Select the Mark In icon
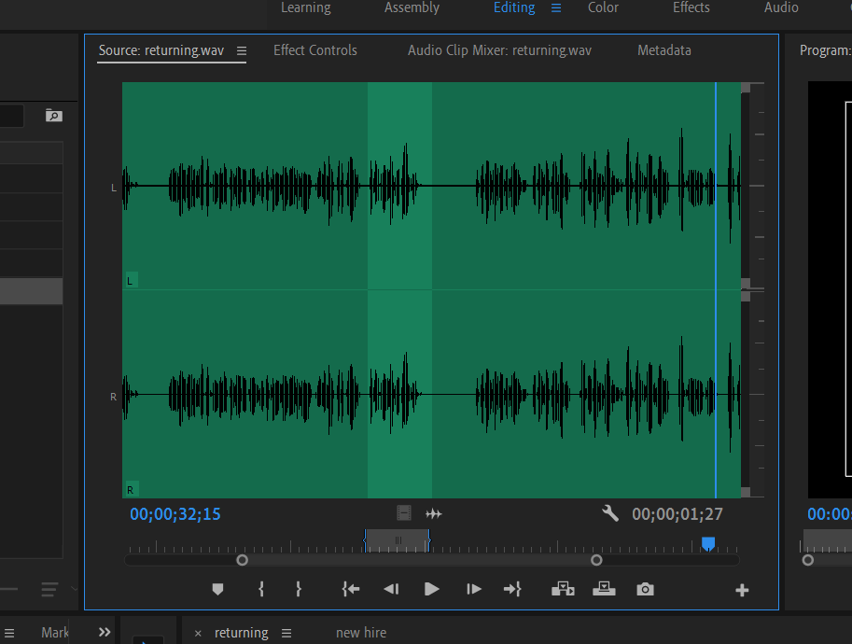 (x=261, y=589)
